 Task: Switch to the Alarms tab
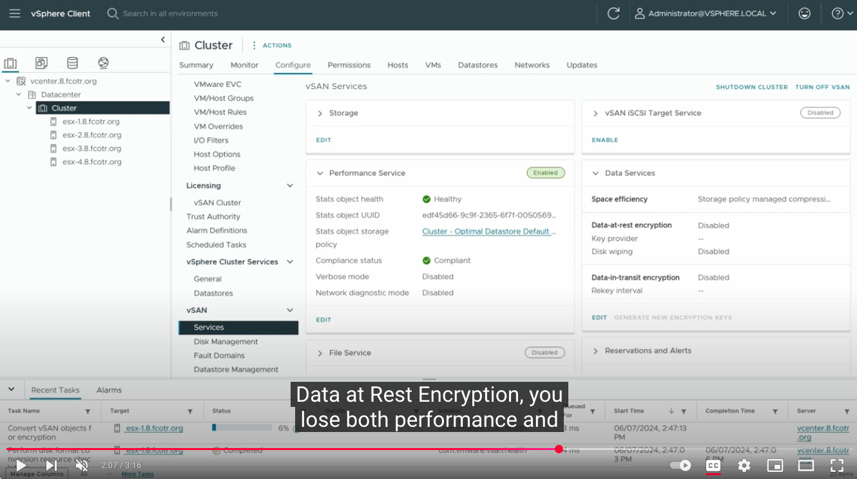(109, 390)
